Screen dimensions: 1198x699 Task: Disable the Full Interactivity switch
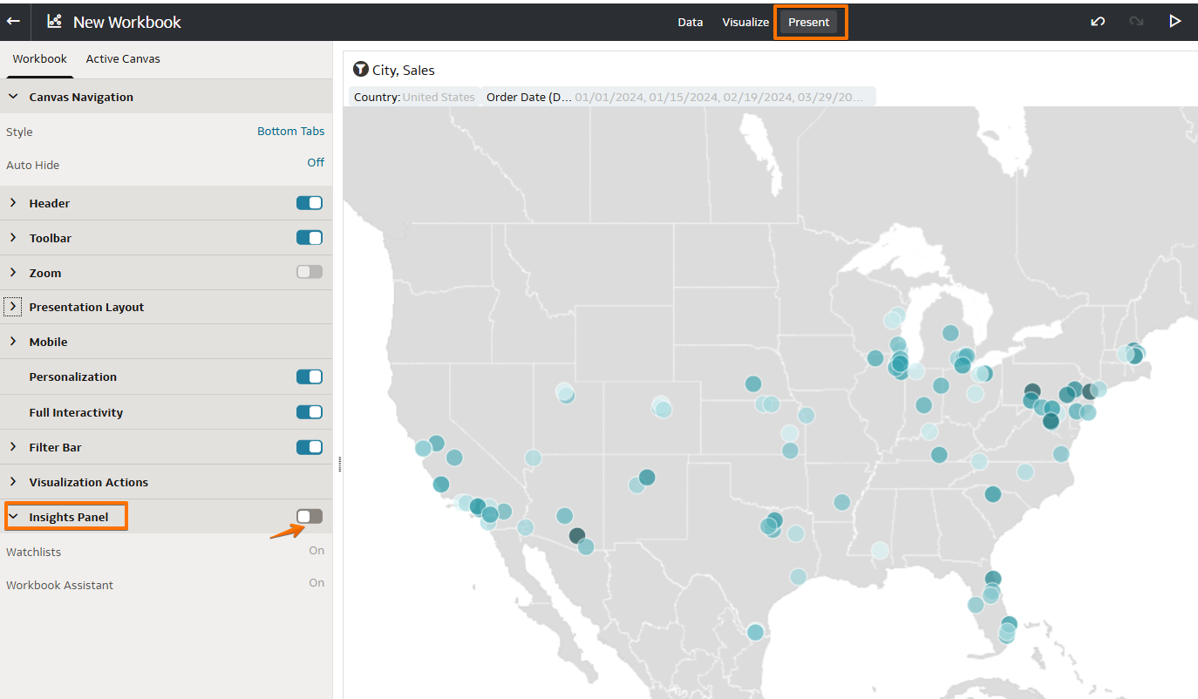pyautogui.click(x=310, y=412)
